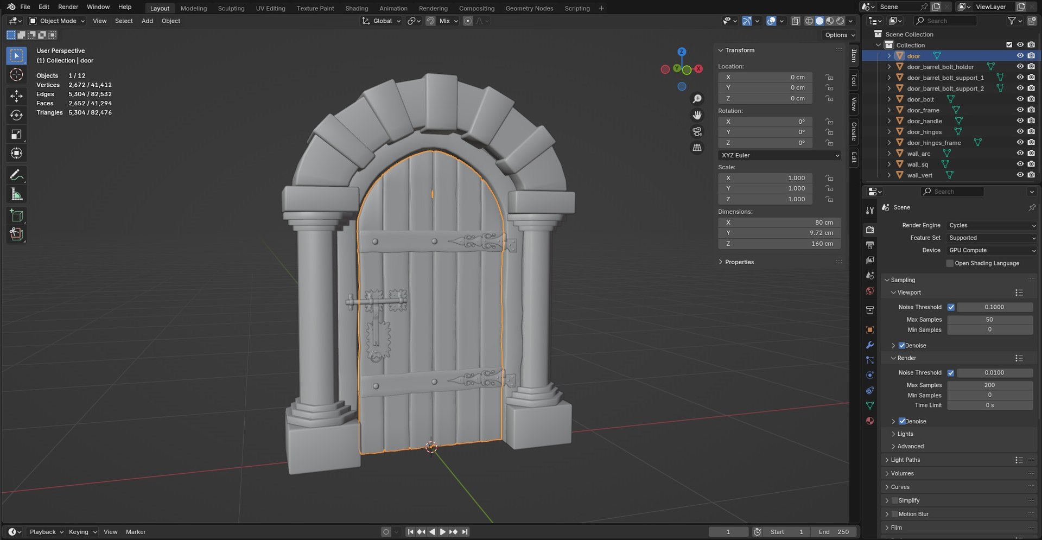The width and height of the screenshot is (1042, 540).
Task: Open the XYZ Euler rotation mode dropdown
Action: tap(779, 155)
